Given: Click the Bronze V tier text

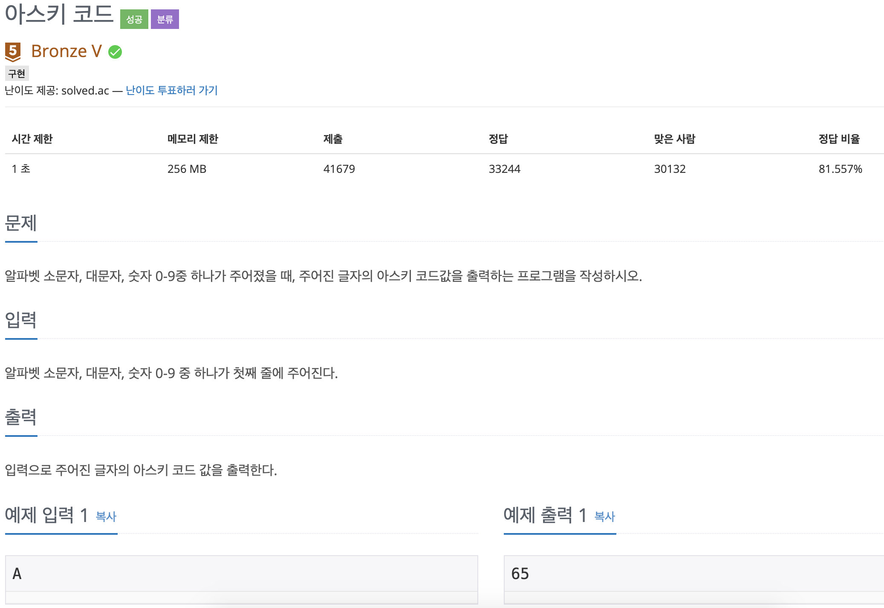Looking at the screenshot, I should coord(66,51).
